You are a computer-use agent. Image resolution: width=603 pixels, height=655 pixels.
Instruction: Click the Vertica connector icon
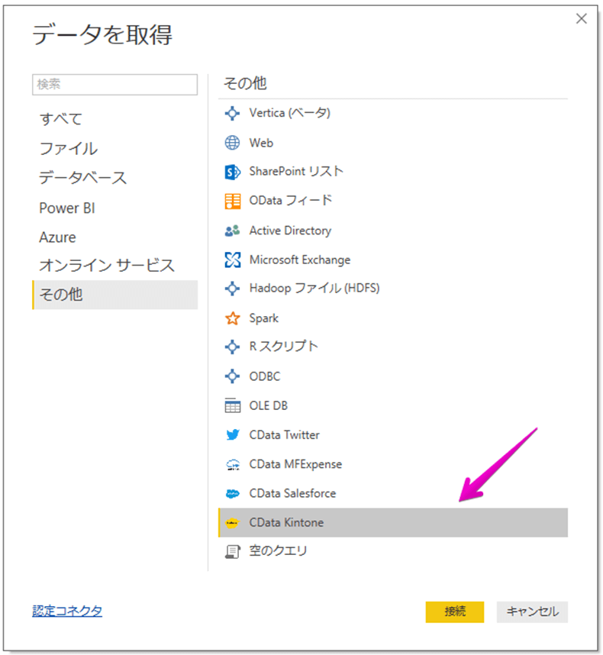point(232,113)
